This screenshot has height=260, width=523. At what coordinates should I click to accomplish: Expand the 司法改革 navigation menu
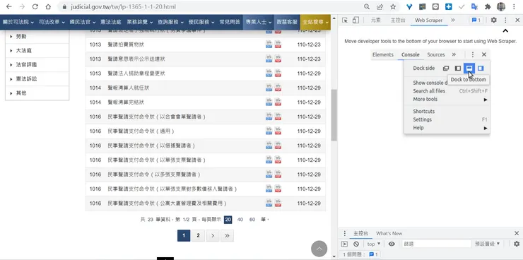point(52,22)
